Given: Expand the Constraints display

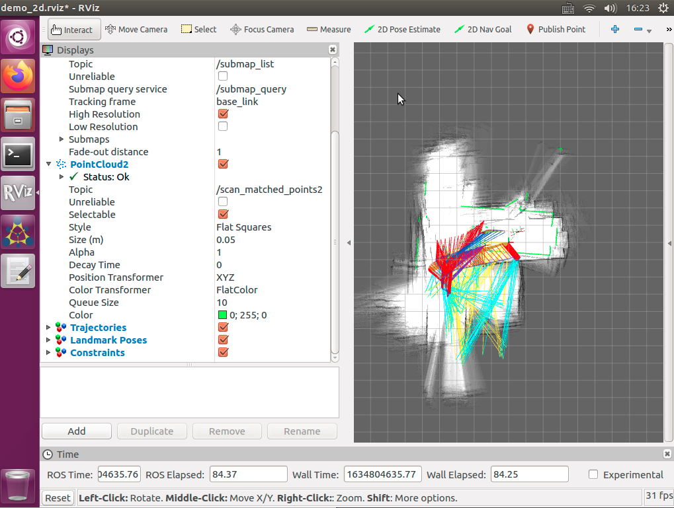Looking at the screenshot, I should pyautogui.click(x=48, y=352).
